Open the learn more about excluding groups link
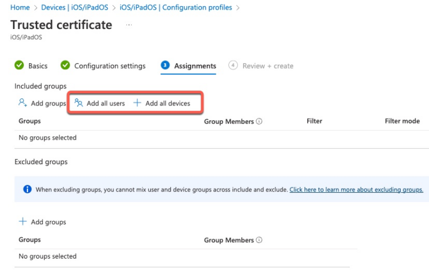This screenshot has height=272, width=429. tap(356, 189)
